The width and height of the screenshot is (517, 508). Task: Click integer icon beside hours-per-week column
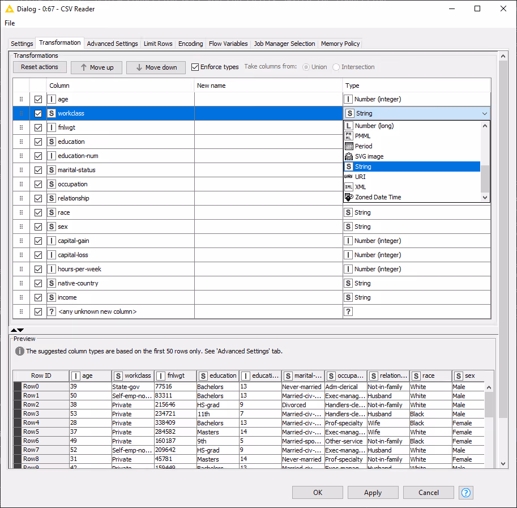tap(51, 269)
